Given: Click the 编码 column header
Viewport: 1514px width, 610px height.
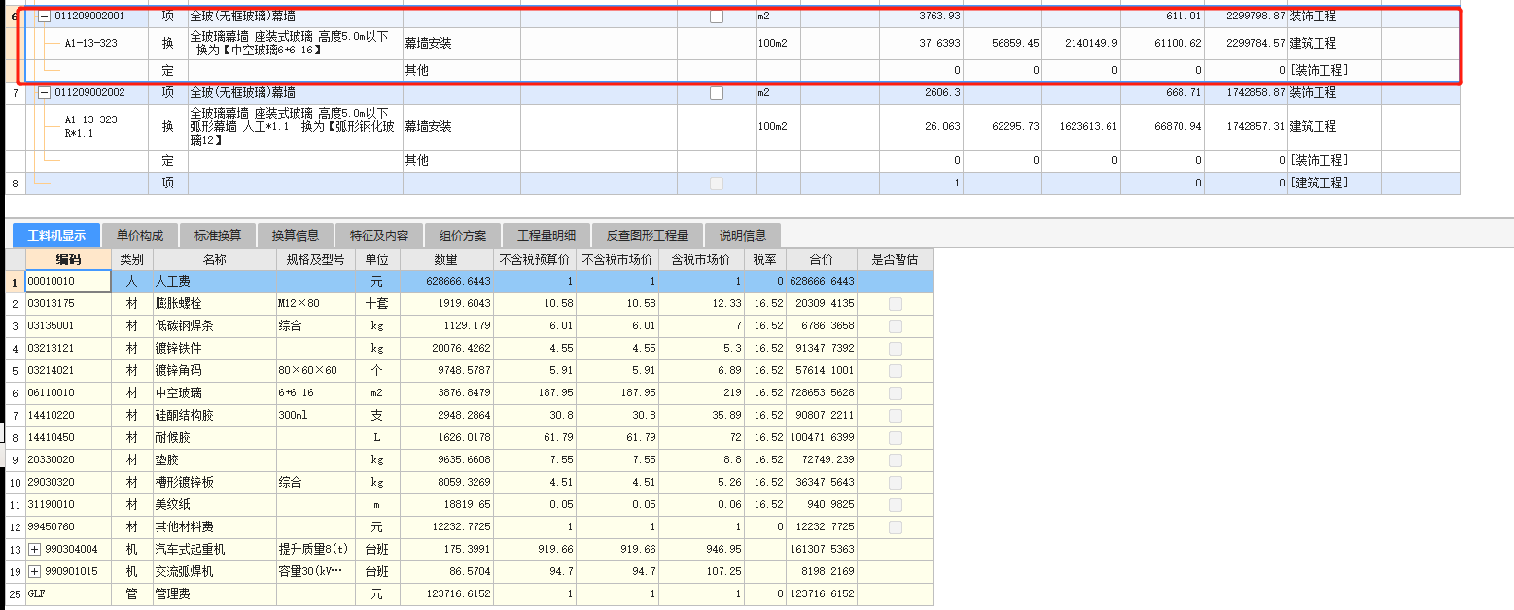Looking at the screenshot, I should (68, 259).
